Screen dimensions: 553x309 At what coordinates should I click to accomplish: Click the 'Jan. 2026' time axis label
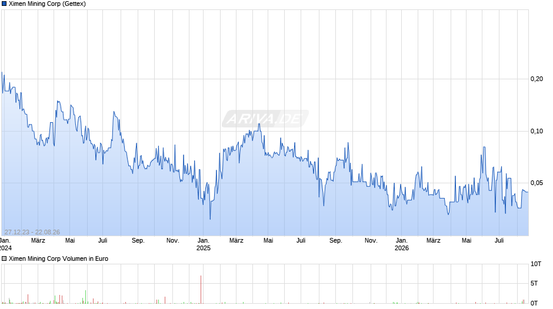(402, 244)
